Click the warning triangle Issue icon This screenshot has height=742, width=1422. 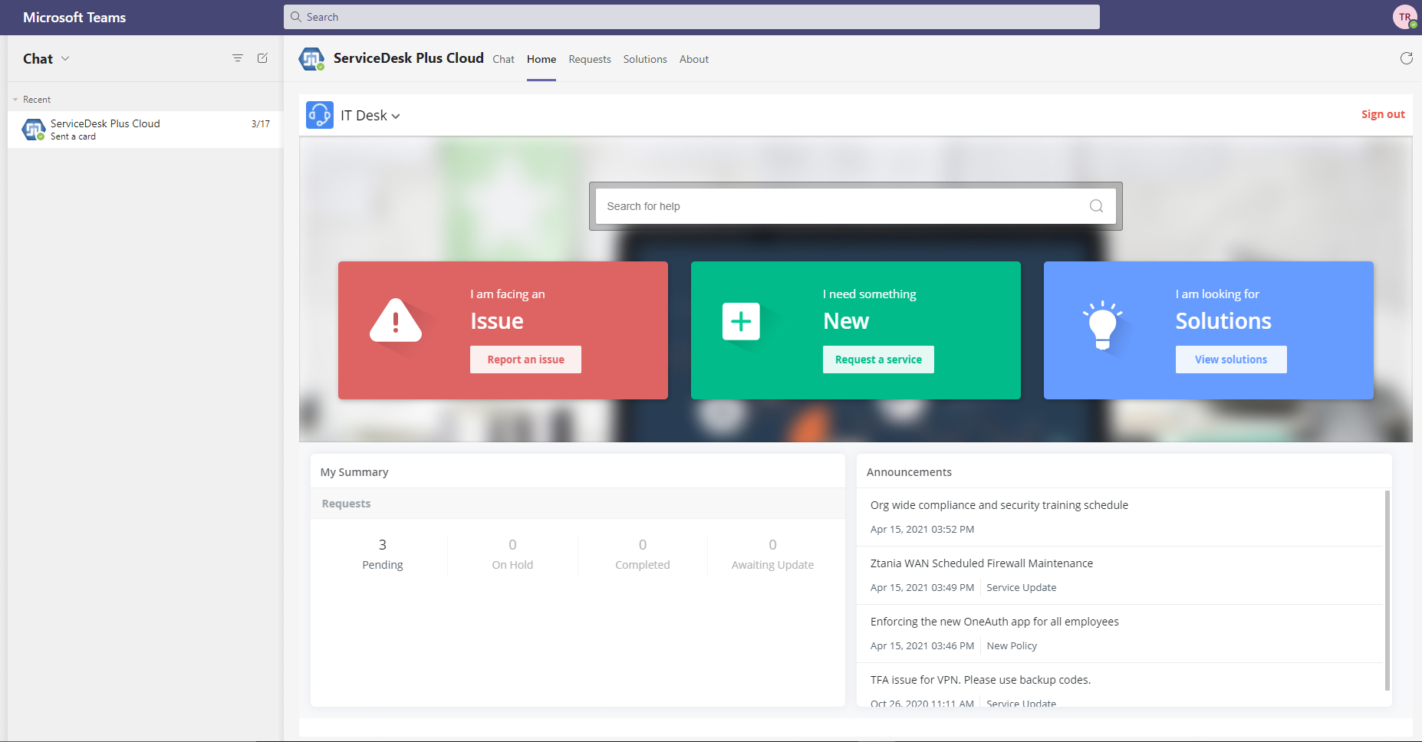tap(396, 320)
